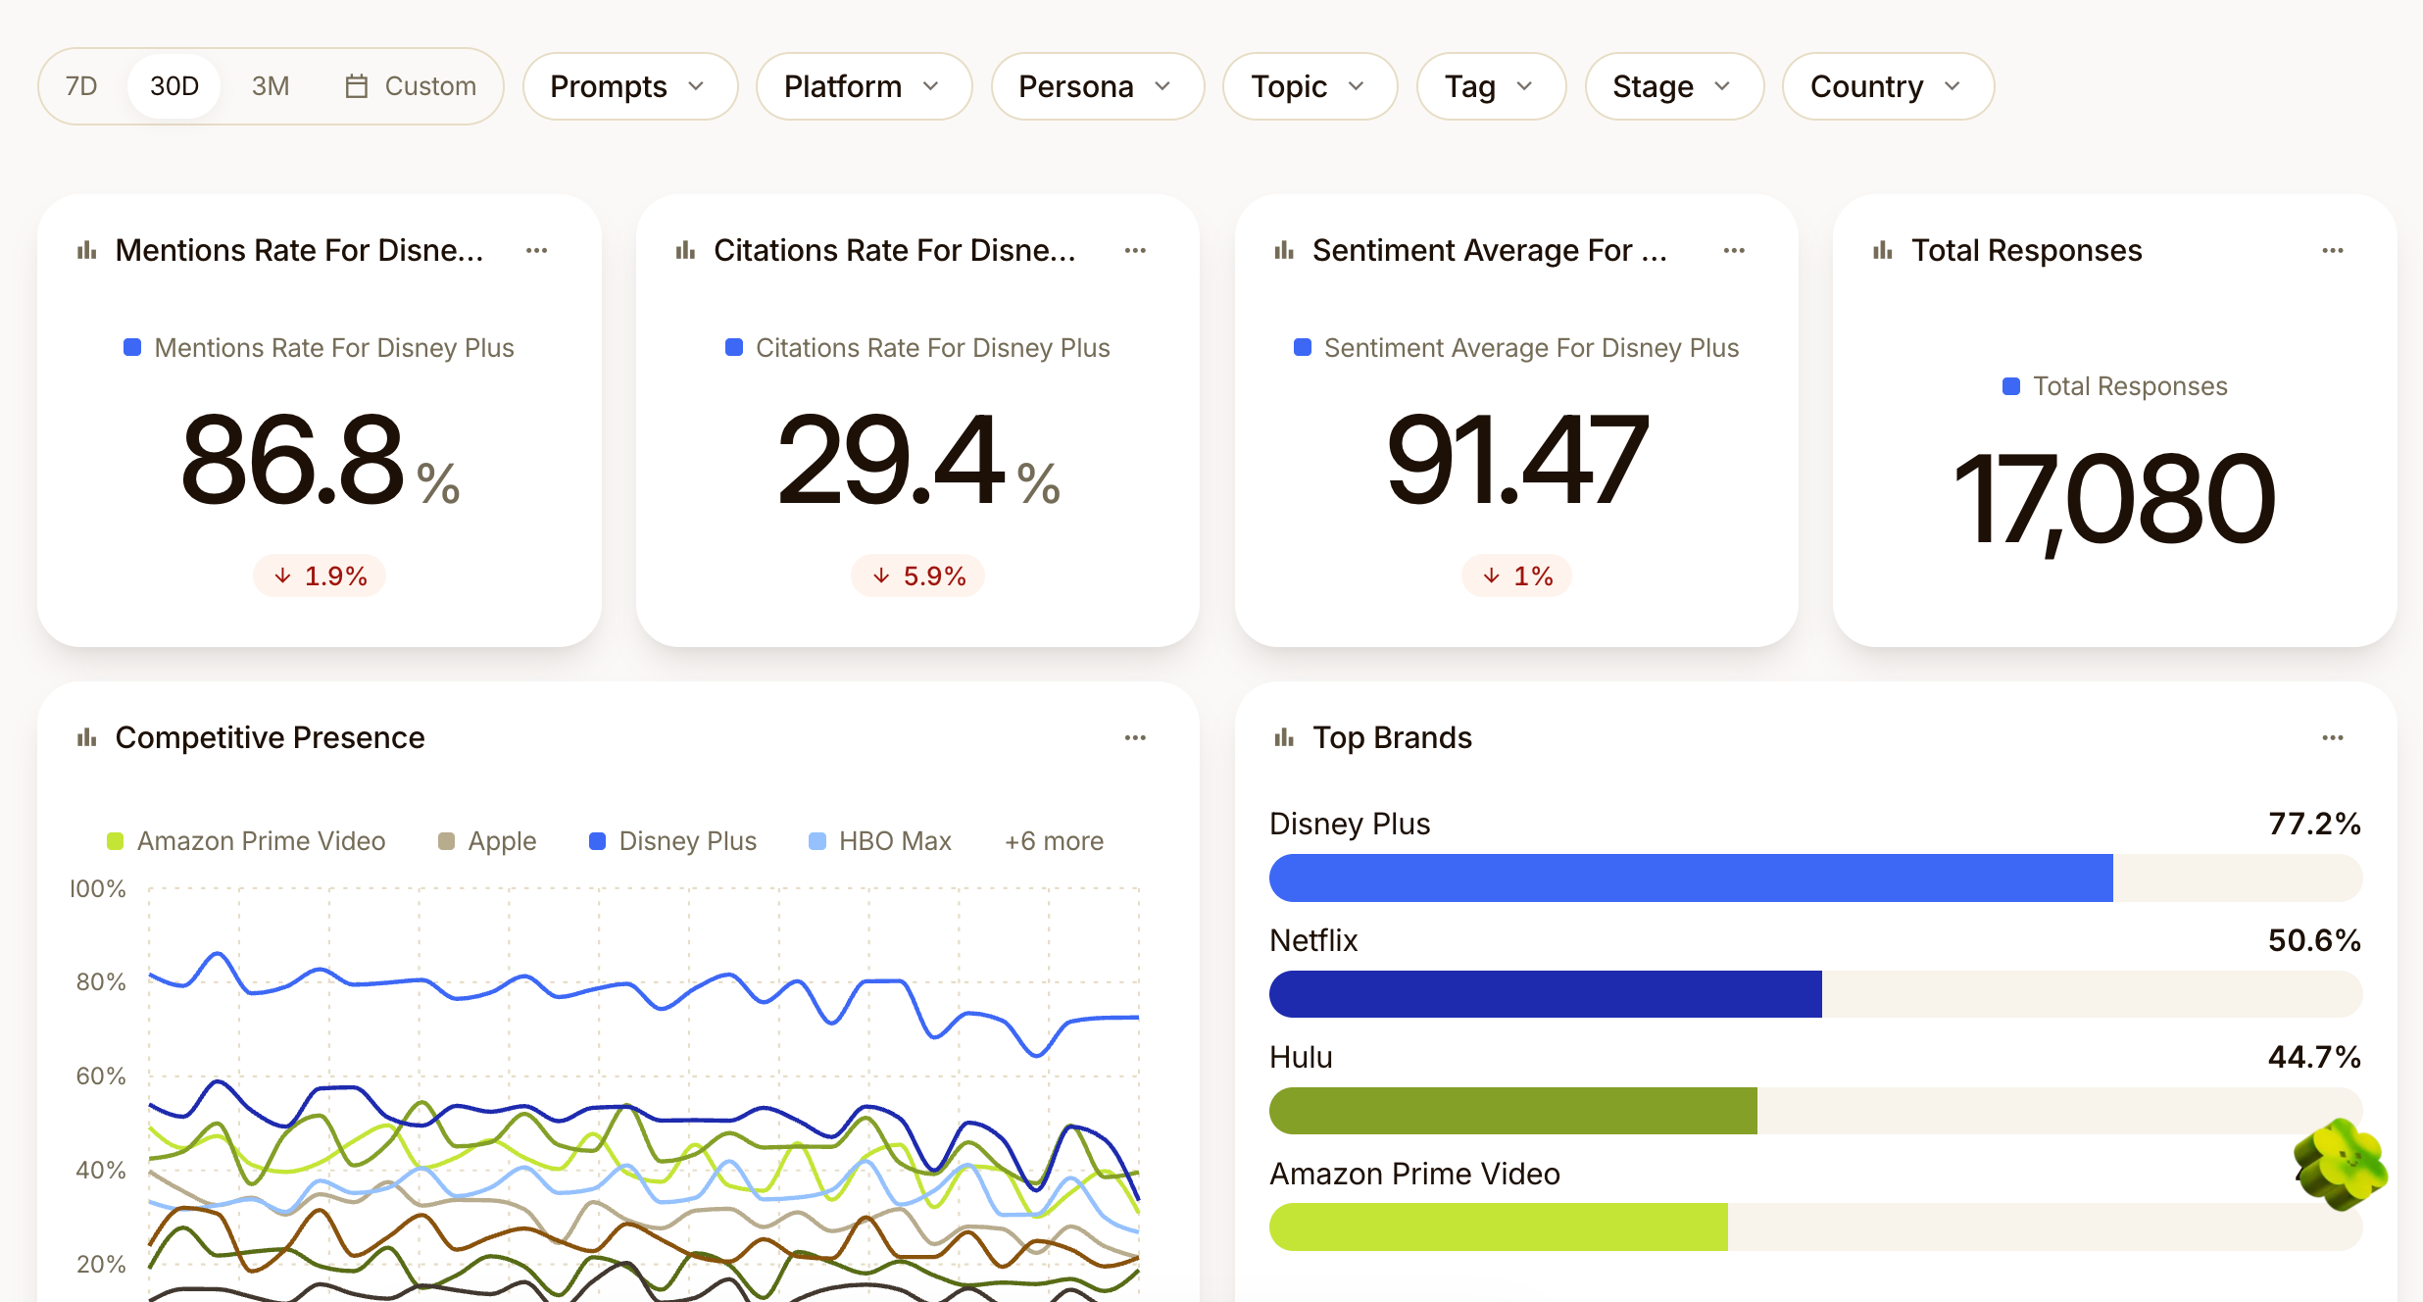Image resolution: width=2423 pixels, height=1302 pixels.
Task: Click the Total Responses card title
Action: point(2027,251)
